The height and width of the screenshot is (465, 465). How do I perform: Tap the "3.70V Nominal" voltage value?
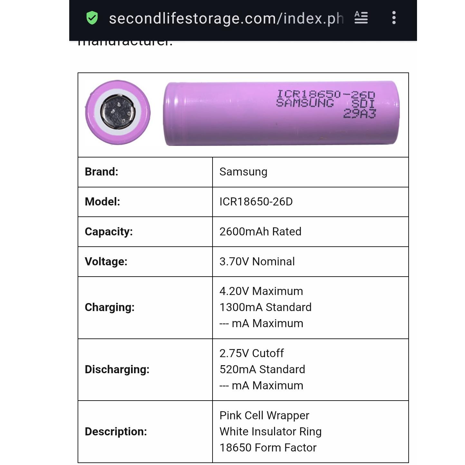click(257, 261)
